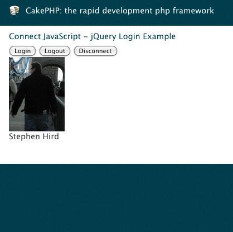Select the Logout button
The height and width of the screenshot is (232, 233).
(x=55, y=51)
